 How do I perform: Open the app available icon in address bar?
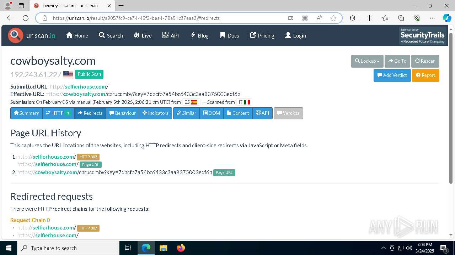coord(290,18)
